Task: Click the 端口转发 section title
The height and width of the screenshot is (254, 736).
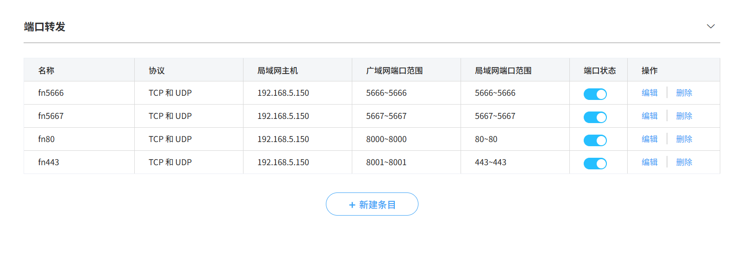Action: 44,27
